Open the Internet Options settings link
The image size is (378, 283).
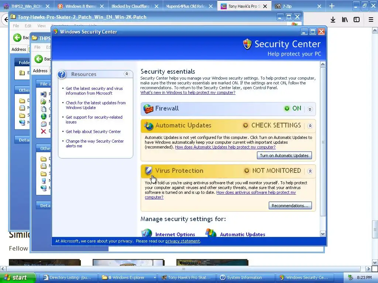click(175, 234)
